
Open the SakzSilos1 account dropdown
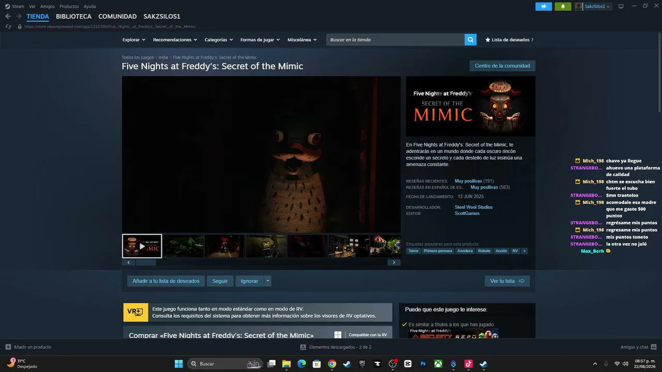[x=598, y=6]
